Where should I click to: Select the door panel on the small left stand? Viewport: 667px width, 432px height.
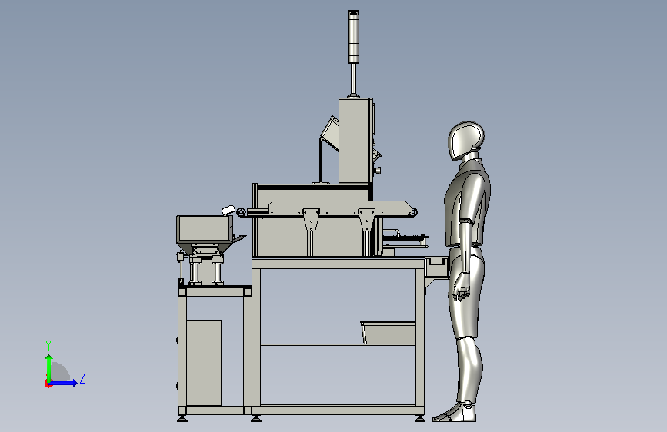[x=204, y=363]
